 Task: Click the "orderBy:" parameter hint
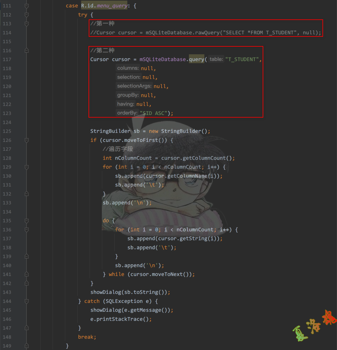[x=127, y=113]
